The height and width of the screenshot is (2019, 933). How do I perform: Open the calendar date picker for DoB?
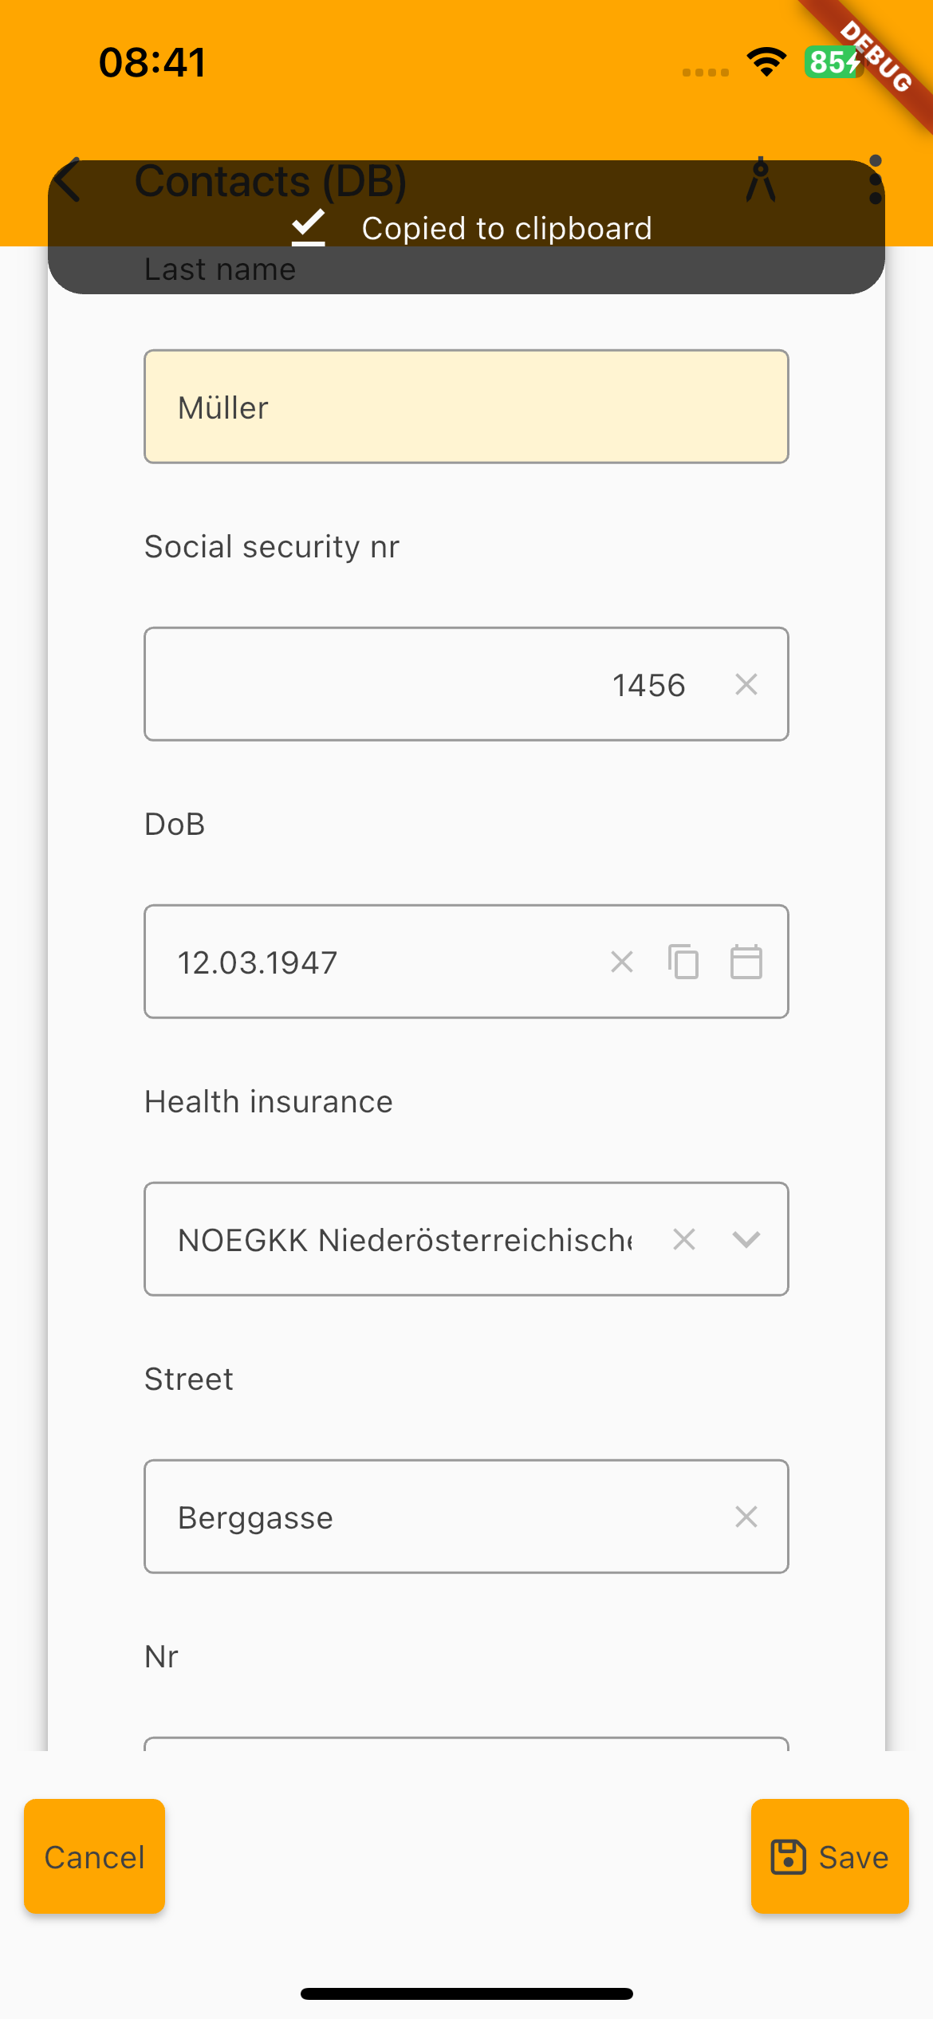click(x=746, y=962)
